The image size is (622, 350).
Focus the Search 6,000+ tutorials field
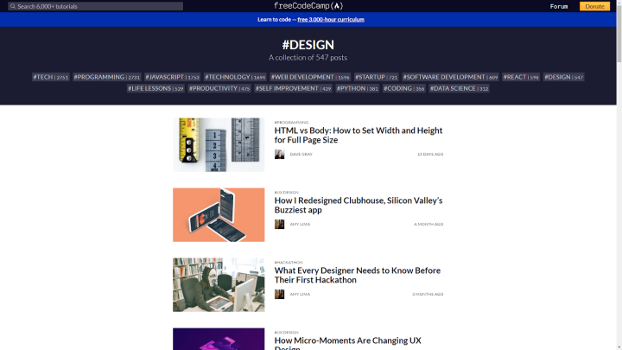pyautogui.click(x=96, y=6)
